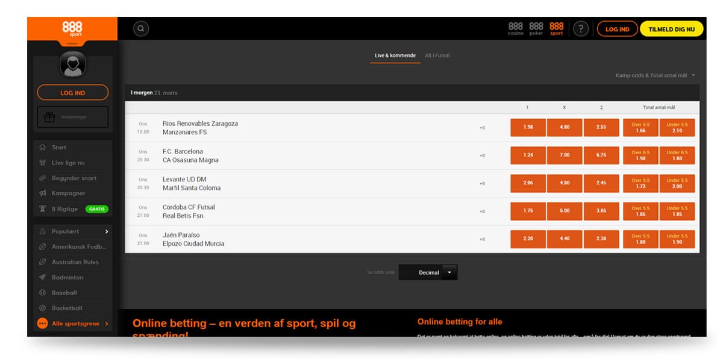Click the Badminton shuttlecock icon
The height and width of the screenshot is (359, 723).
[x=42, y=277]
